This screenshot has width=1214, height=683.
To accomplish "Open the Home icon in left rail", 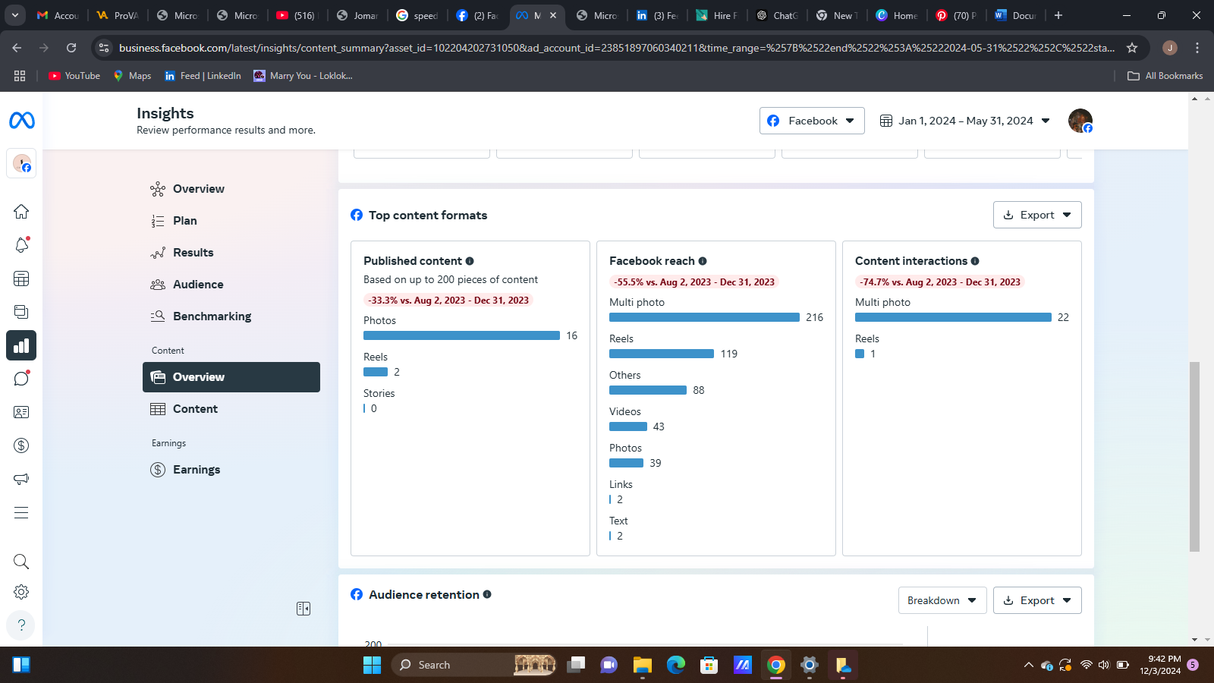I will pos(21,212).
